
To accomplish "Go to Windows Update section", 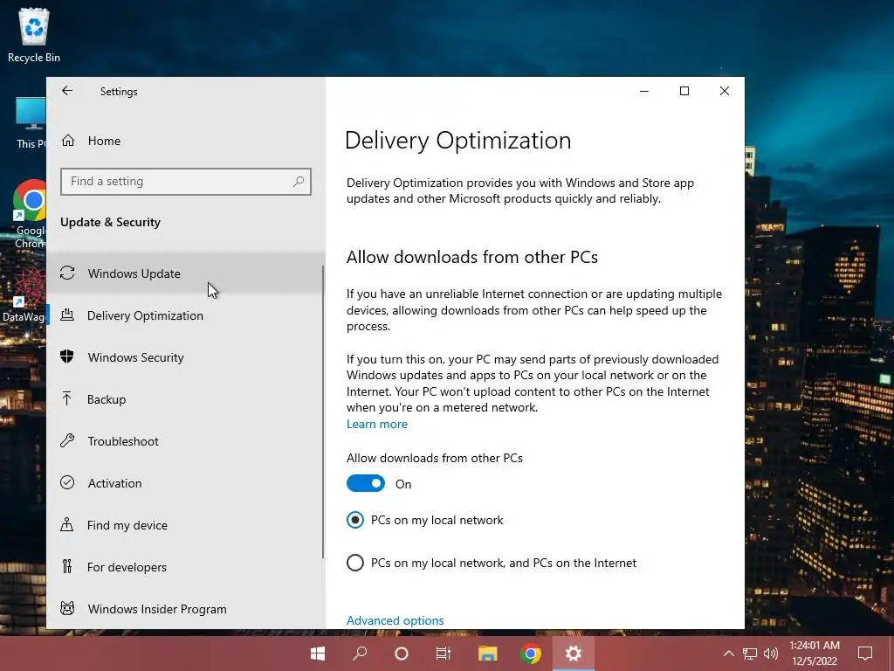I will pos(185,273).
